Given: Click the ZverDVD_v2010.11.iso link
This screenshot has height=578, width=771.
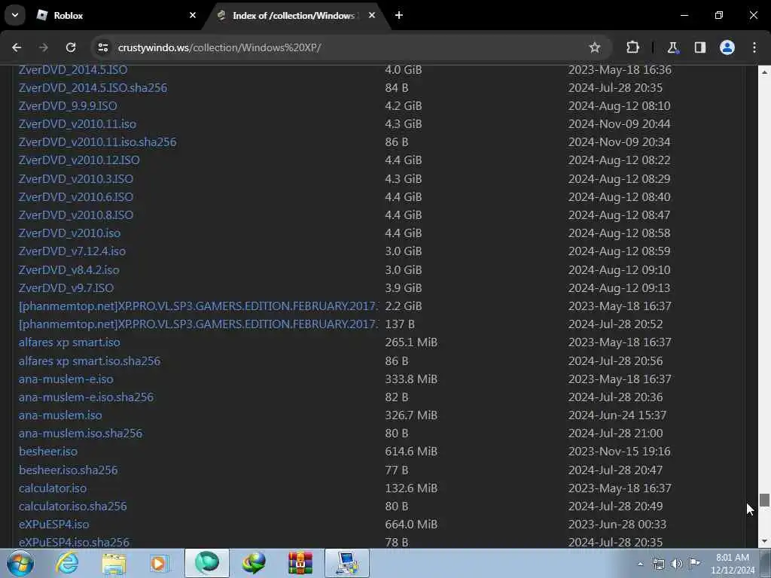Looking at the screenshot, I should [78, 124].
